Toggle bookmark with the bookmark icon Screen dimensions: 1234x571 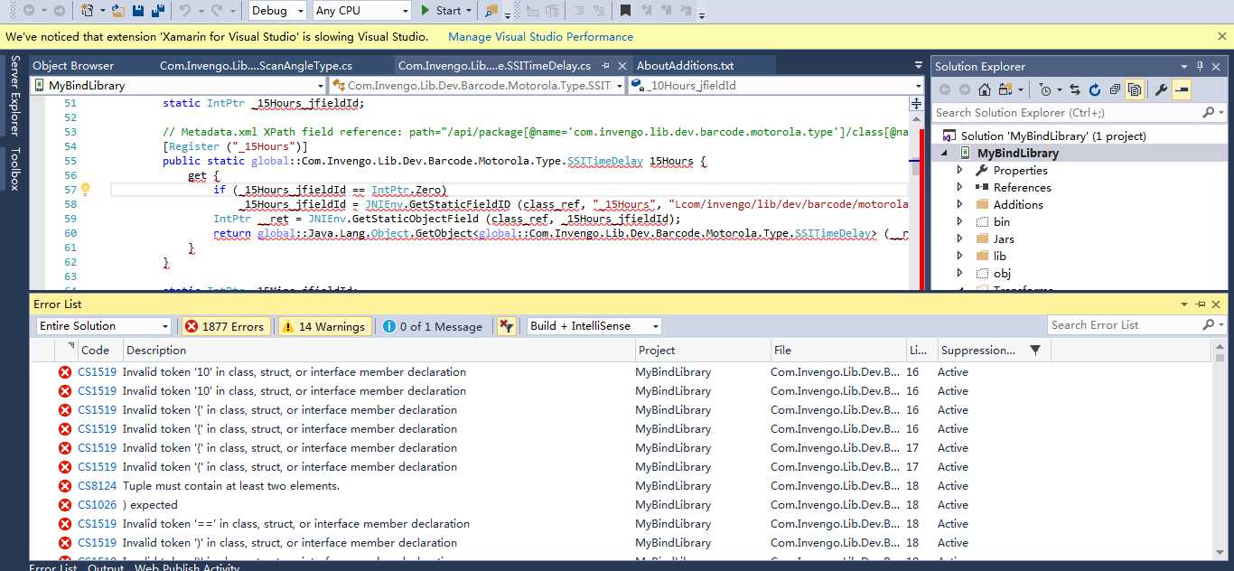625,11
